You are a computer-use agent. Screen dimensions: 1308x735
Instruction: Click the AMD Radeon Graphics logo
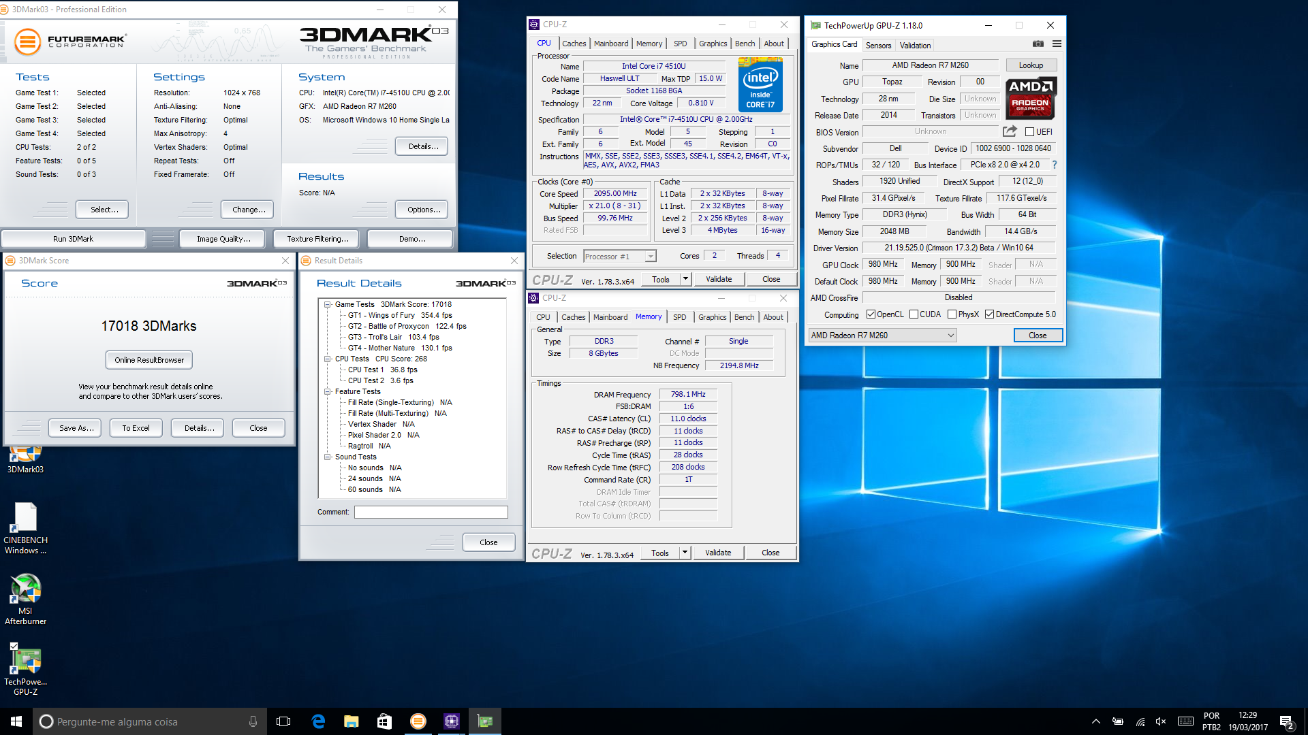[x=1031, y=98]
